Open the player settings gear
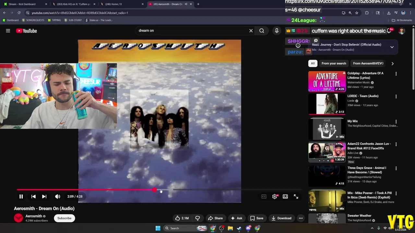 pos(275,196)
